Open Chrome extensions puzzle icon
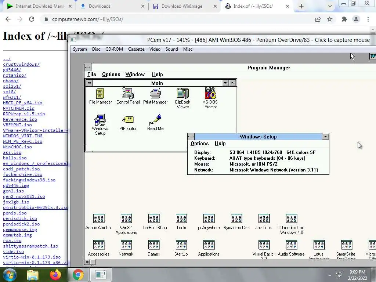Screen dimensions: 376x282 tap(344, 19)
